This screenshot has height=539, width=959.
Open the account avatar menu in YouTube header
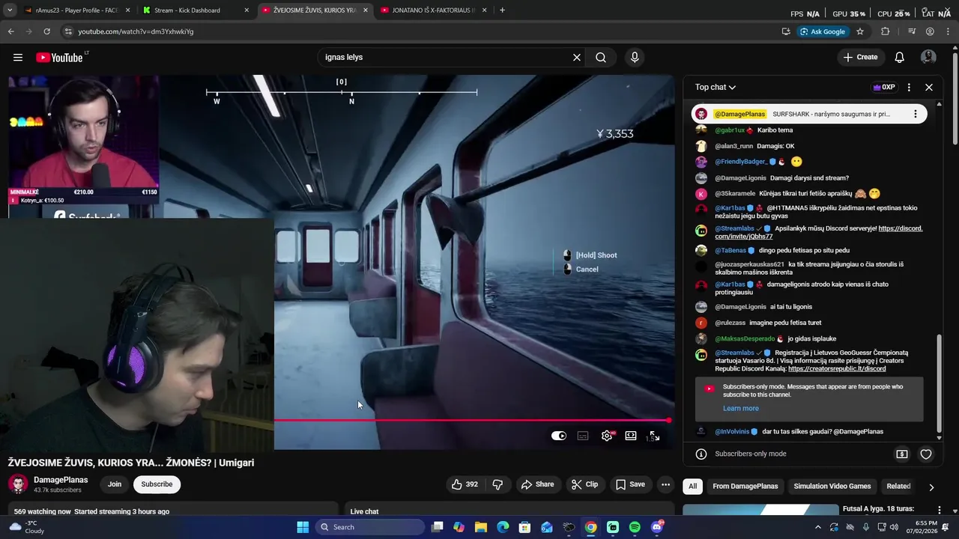(928, 58)
